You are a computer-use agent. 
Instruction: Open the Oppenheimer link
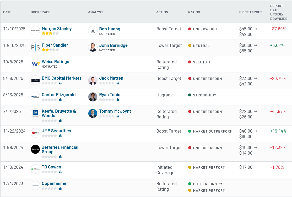(x=55, y=184)
